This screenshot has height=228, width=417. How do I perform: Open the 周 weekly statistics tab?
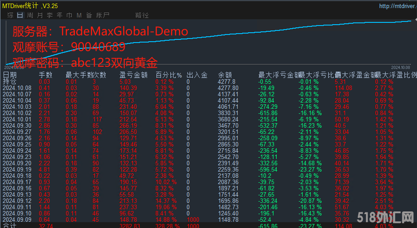[30, 15]
